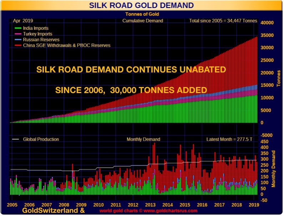Click the GoldSwitzerland & text

coord(54,211)
